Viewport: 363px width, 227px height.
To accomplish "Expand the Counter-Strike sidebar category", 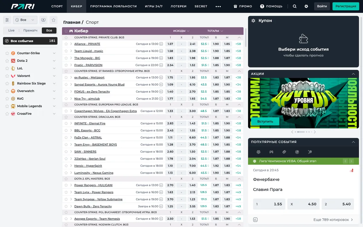I will (54, 53).
